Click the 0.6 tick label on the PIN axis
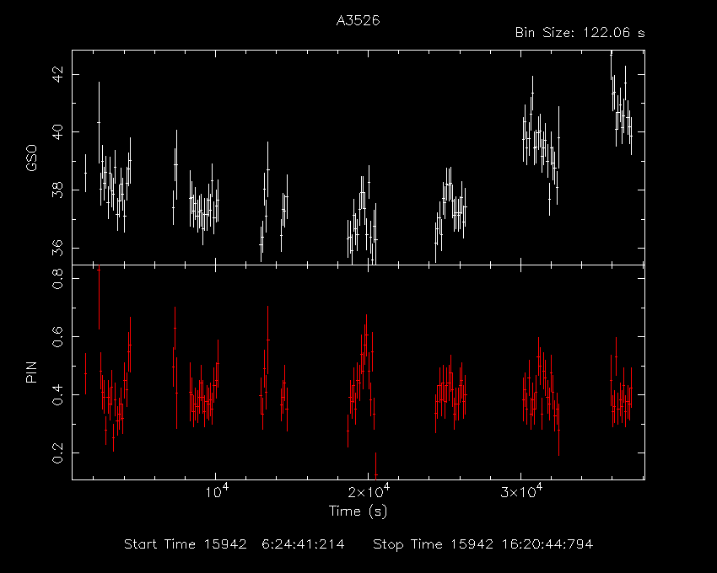Screen dimensions: 717x573 (58, 336)
